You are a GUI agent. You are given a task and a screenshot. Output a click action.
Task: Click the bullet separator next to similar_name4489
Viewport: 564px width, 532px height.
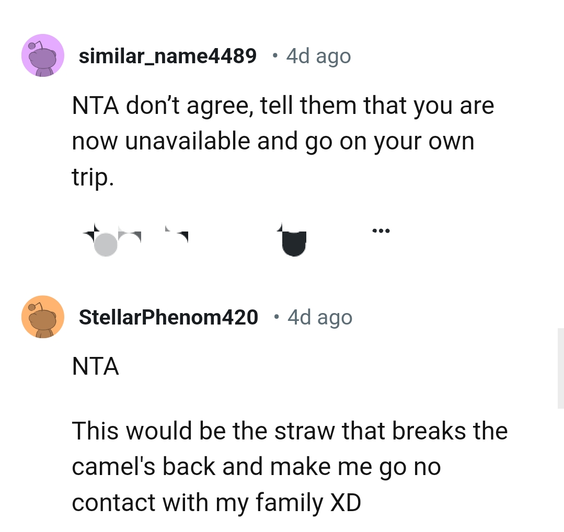[274, 55]
